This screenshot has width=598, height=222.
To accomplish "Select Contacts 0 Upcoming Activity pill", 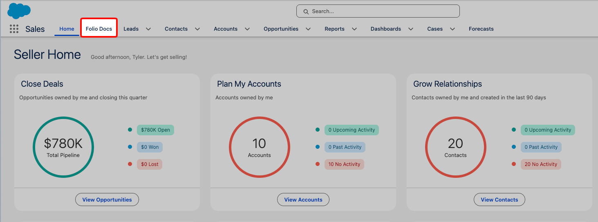I will pyautogui.click(x=548, y=130).
